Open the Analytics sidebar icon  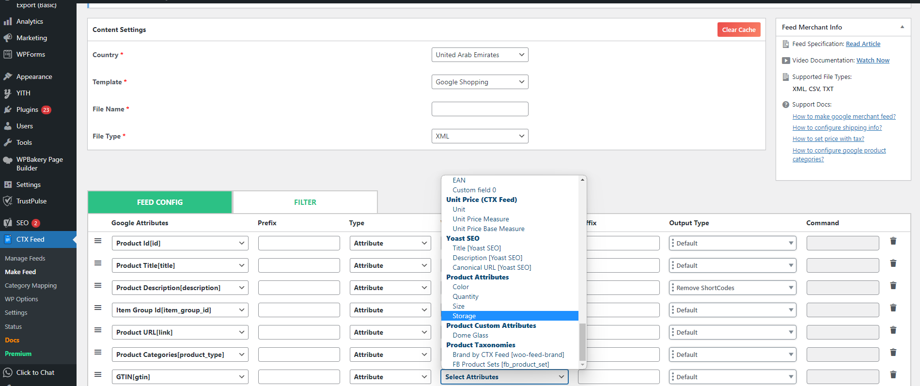(8, 21)
